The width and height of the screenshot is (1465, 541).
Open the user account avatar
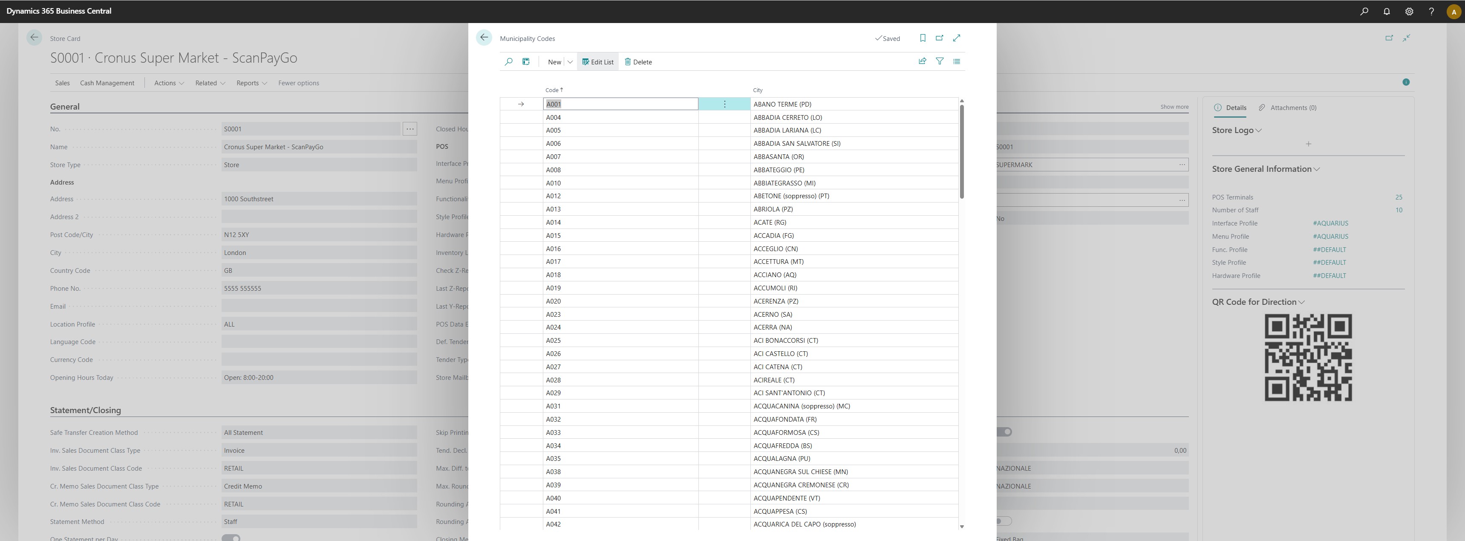[x=1453, y=12]
